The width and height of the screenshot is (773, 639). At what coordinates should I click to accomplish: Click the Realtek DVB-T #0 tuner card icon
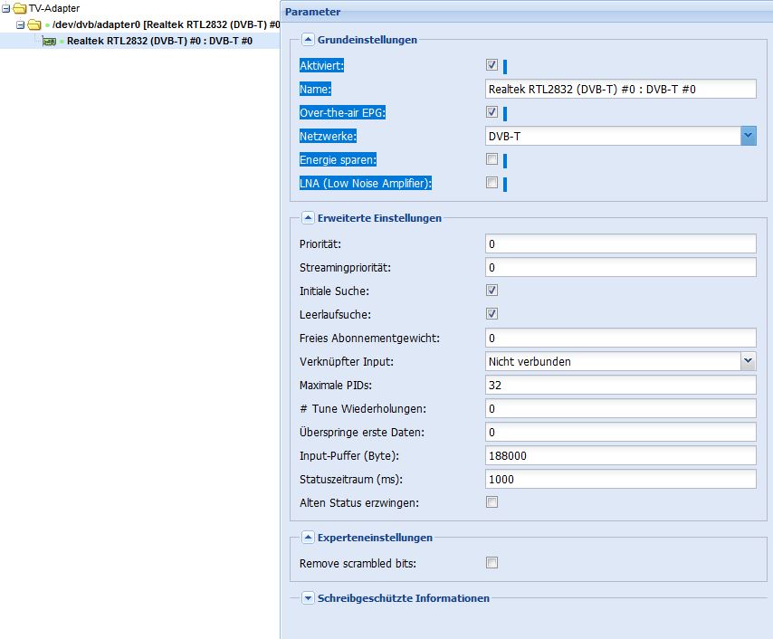point(49,42)
